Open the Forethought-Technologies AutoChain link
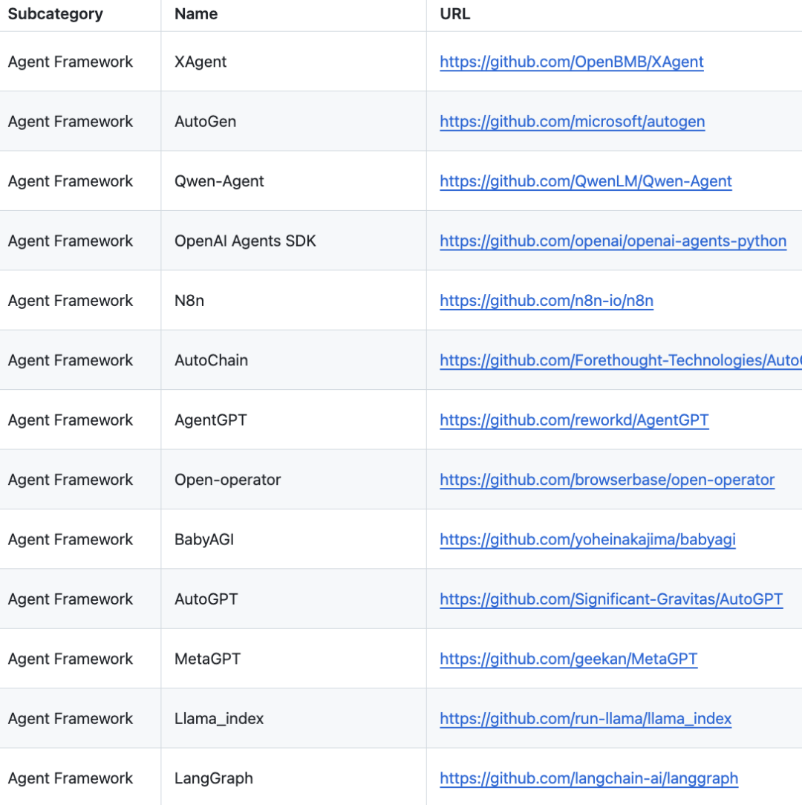The height and width of the screenshot is (805, 802). (x=621, y=360)
